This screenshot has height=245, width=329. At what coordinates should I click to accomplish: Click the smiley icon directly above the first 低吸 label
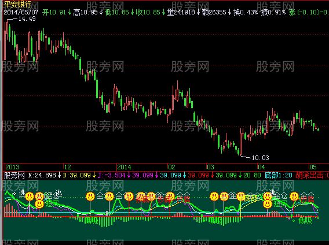(90, 197)
